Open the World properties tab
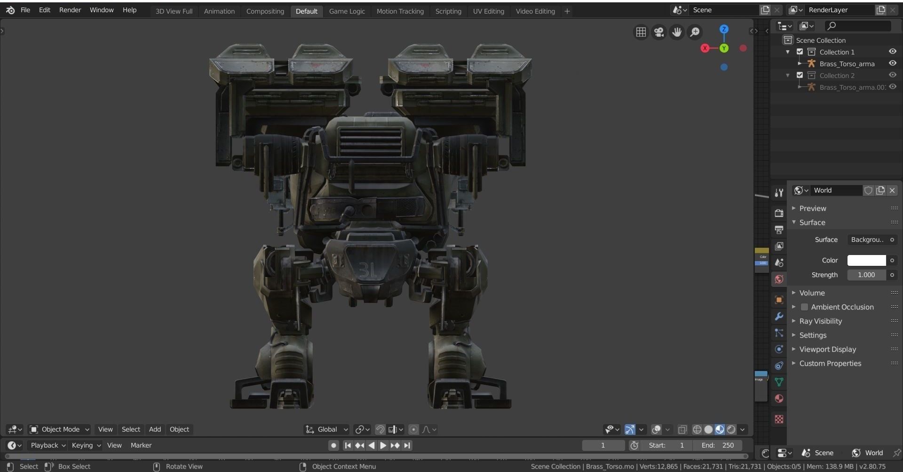The image size is (903, 472). (x=779, y=279)
